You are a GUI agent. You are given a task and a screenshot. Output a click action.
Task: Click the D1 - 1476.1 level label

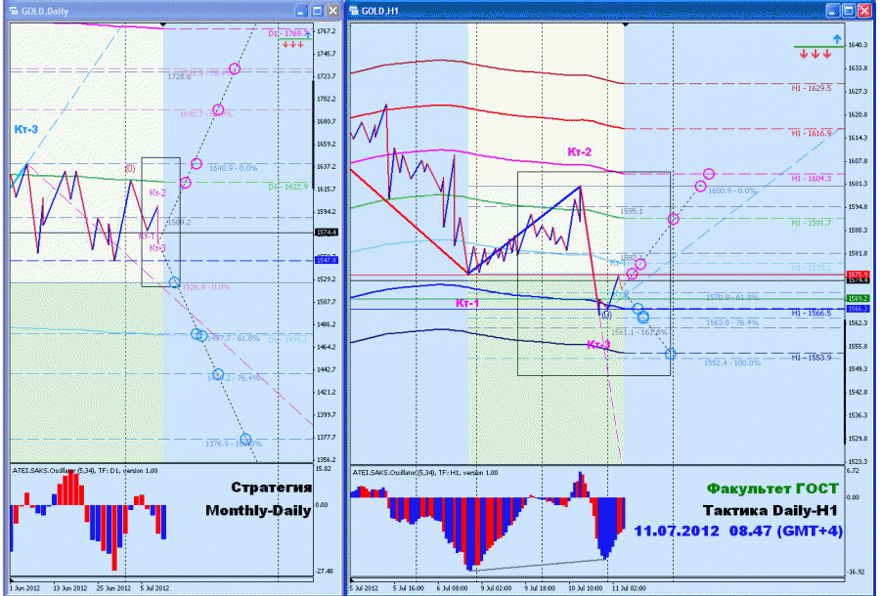click(287, 340)
